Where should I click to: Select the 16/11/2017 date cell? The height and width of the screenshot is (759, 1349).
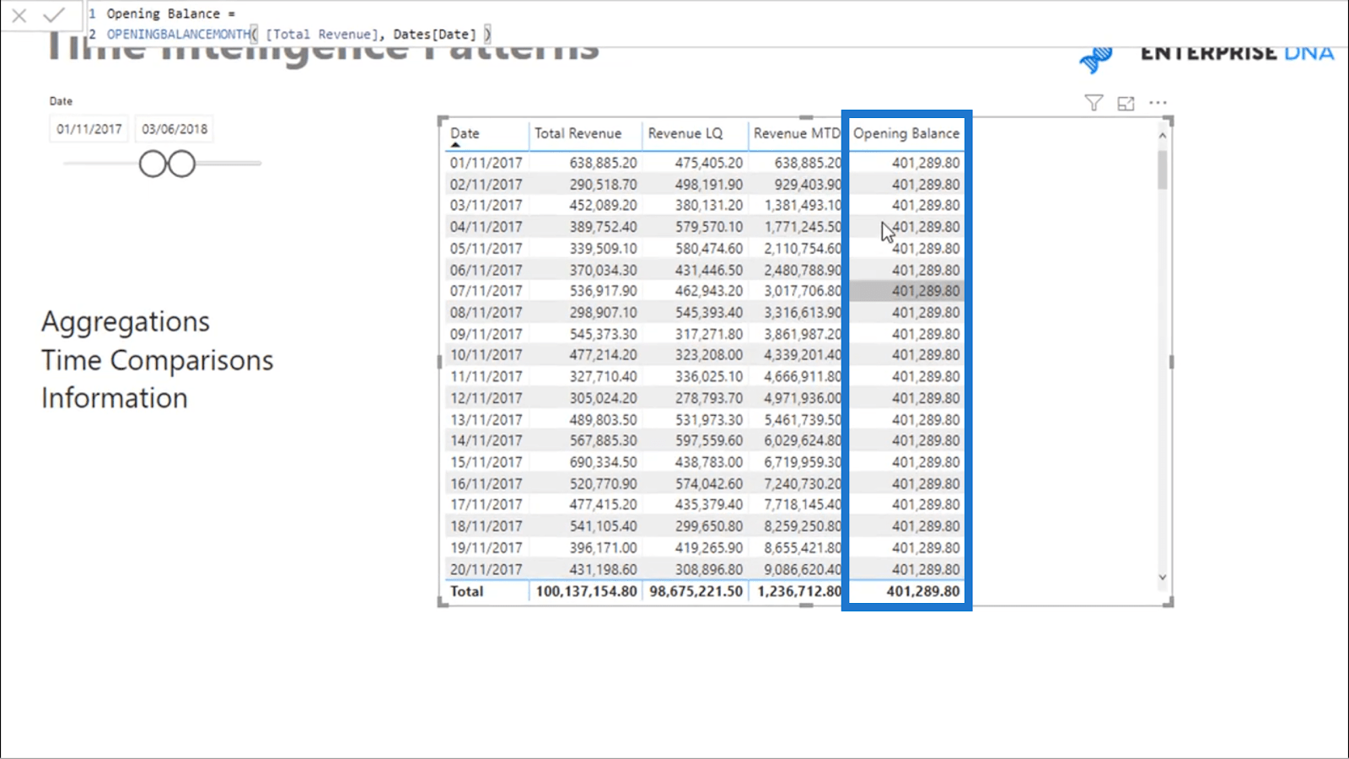click(x=486, y=484)
